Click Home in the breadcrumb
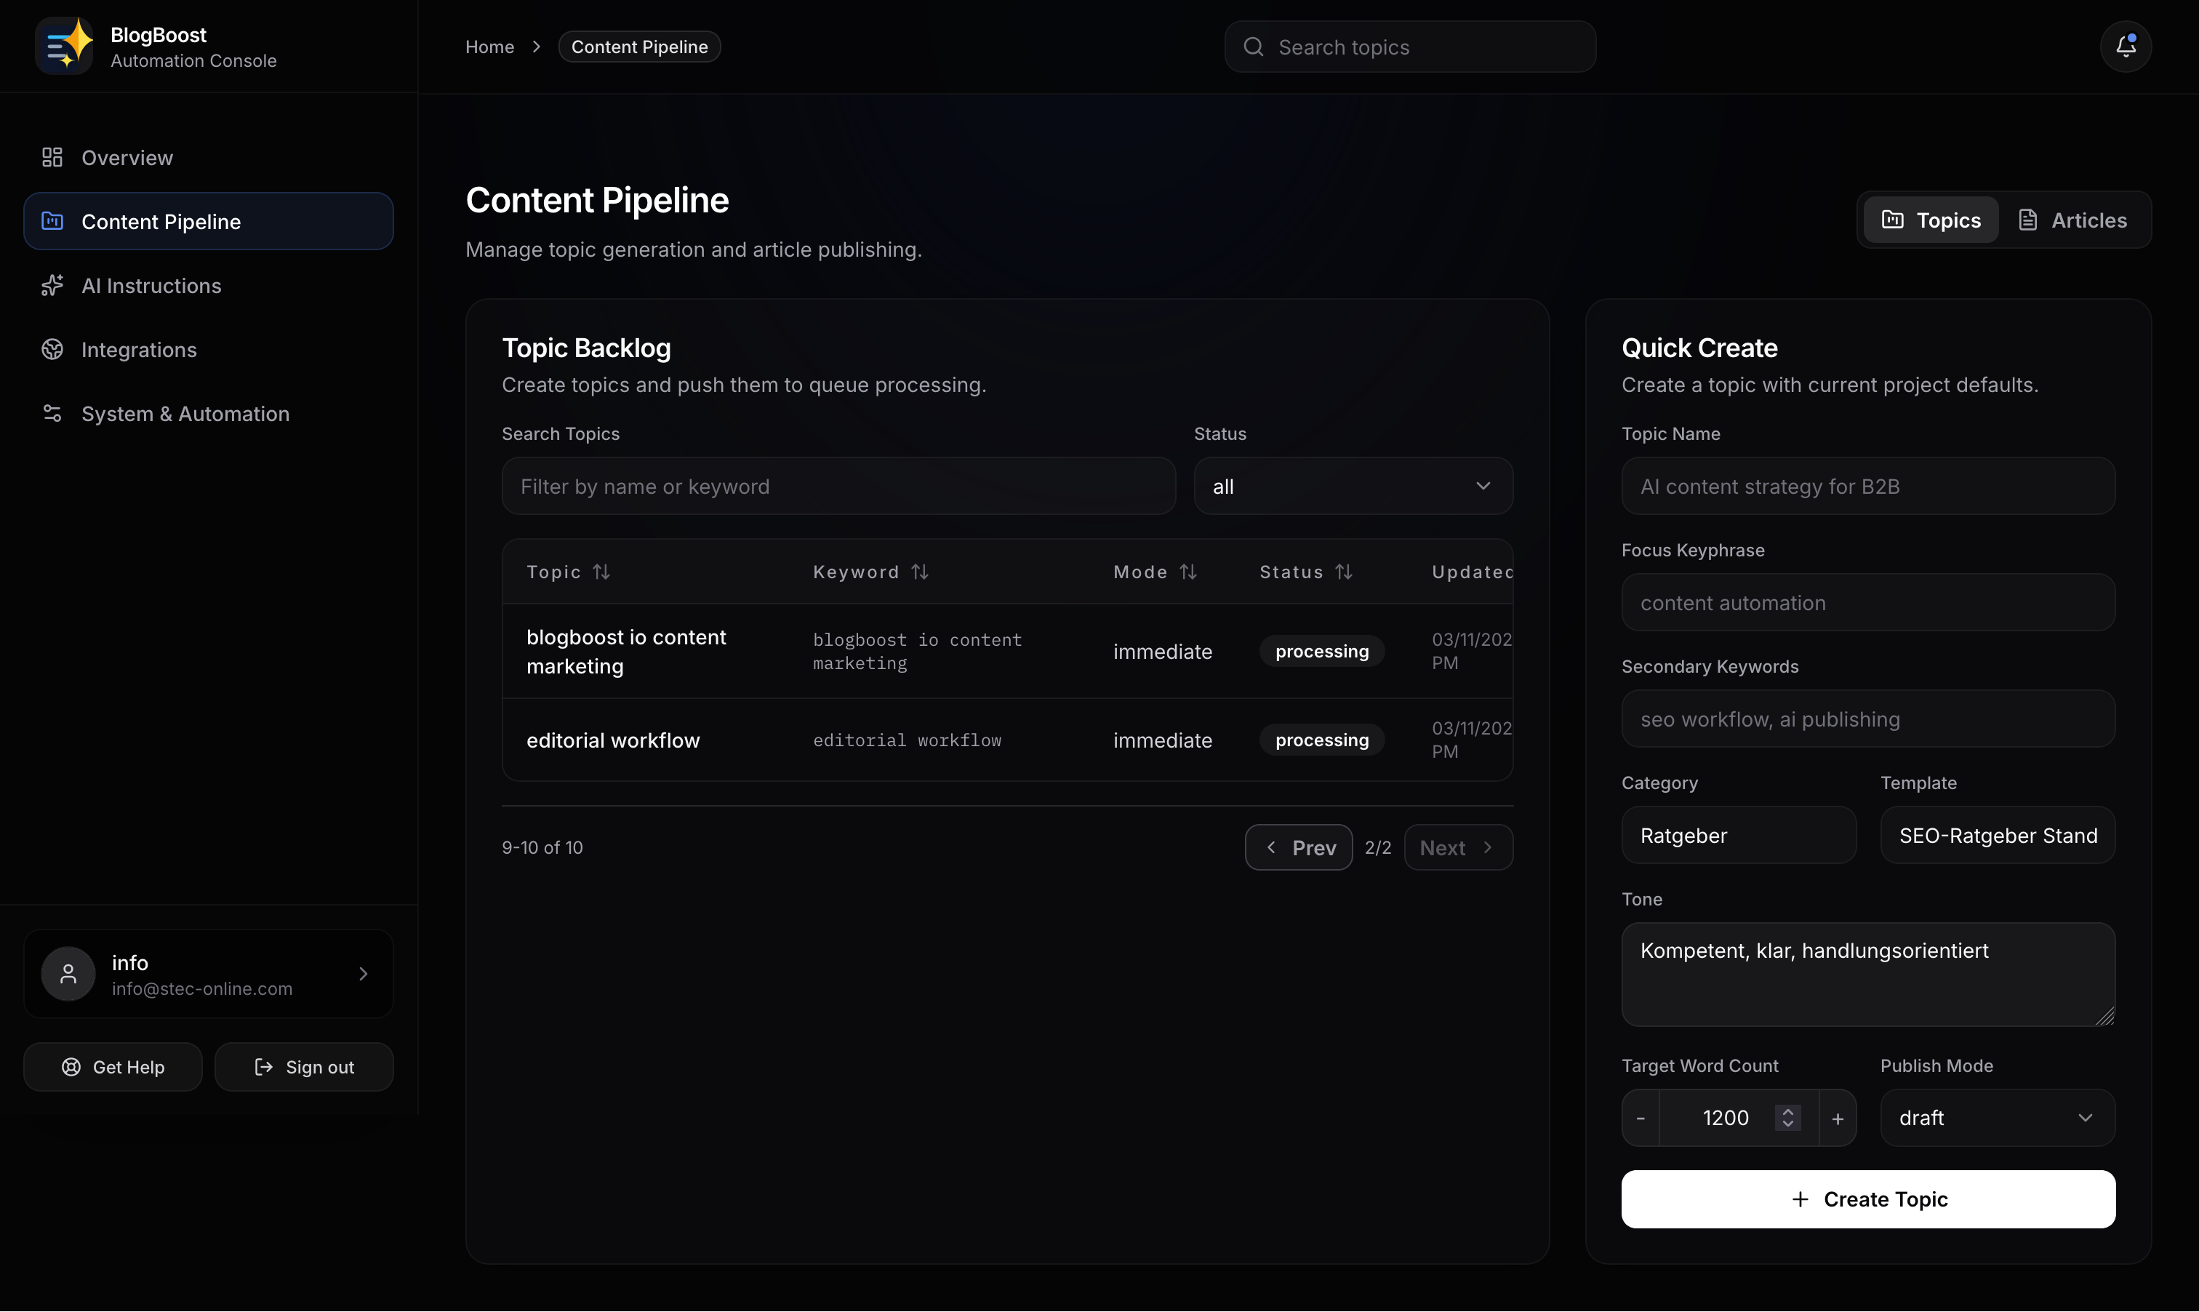Image resolution: width=2199 pixels, height=1312 pixels. coord(489,46)
